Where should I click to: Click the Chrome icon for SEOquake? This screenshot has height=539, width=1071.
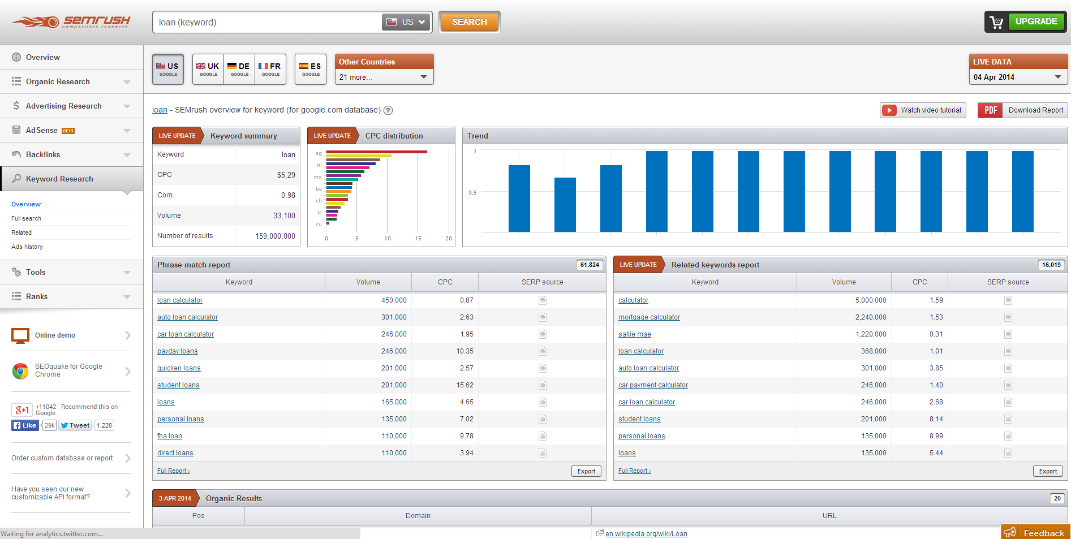pyautogui.click(x=20, y=371)
